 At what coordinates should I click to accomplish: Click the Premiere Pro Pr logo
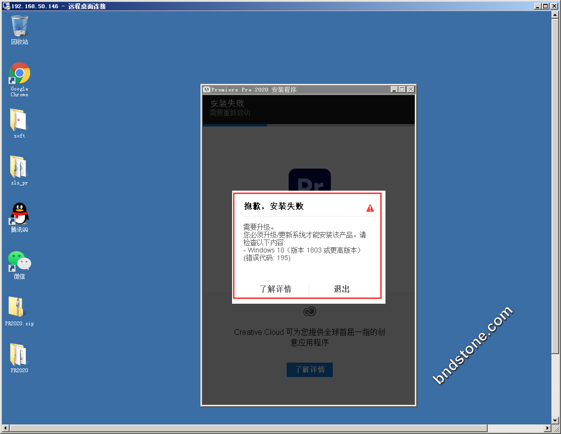[x=310, y=181]
